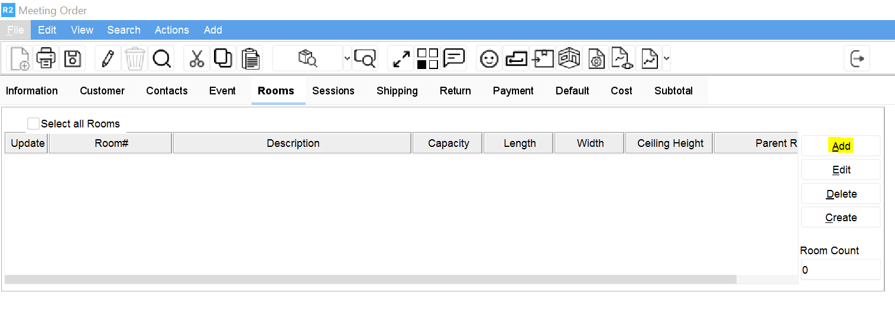Switch to the Sessions tab

point(333,91)
